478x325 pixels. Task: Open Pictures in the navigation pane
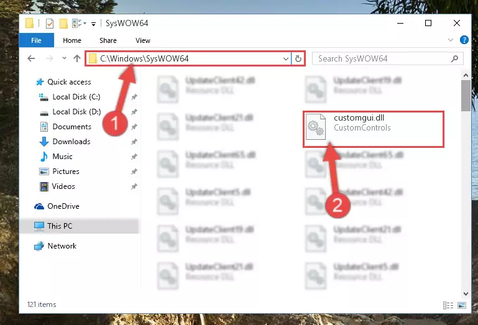click(66, 172)
